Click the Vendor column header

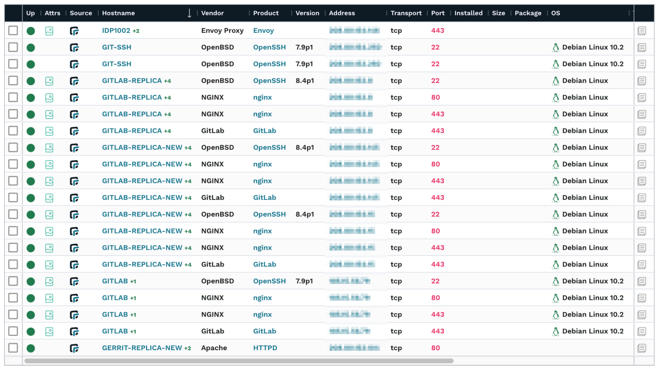click(x=212, y=13)
